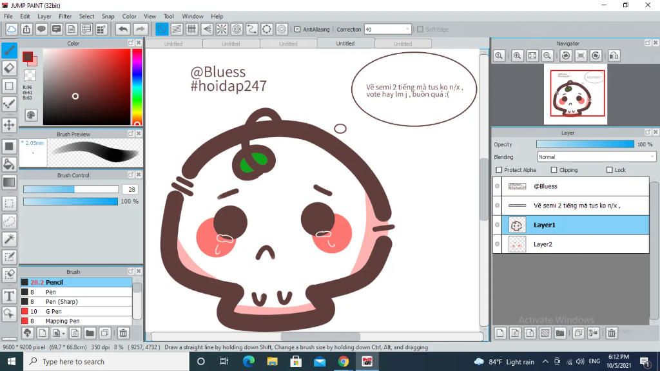
Task: Open File Explorer from the taskbar
Action: pyautogui.click(x=273, y=361)
